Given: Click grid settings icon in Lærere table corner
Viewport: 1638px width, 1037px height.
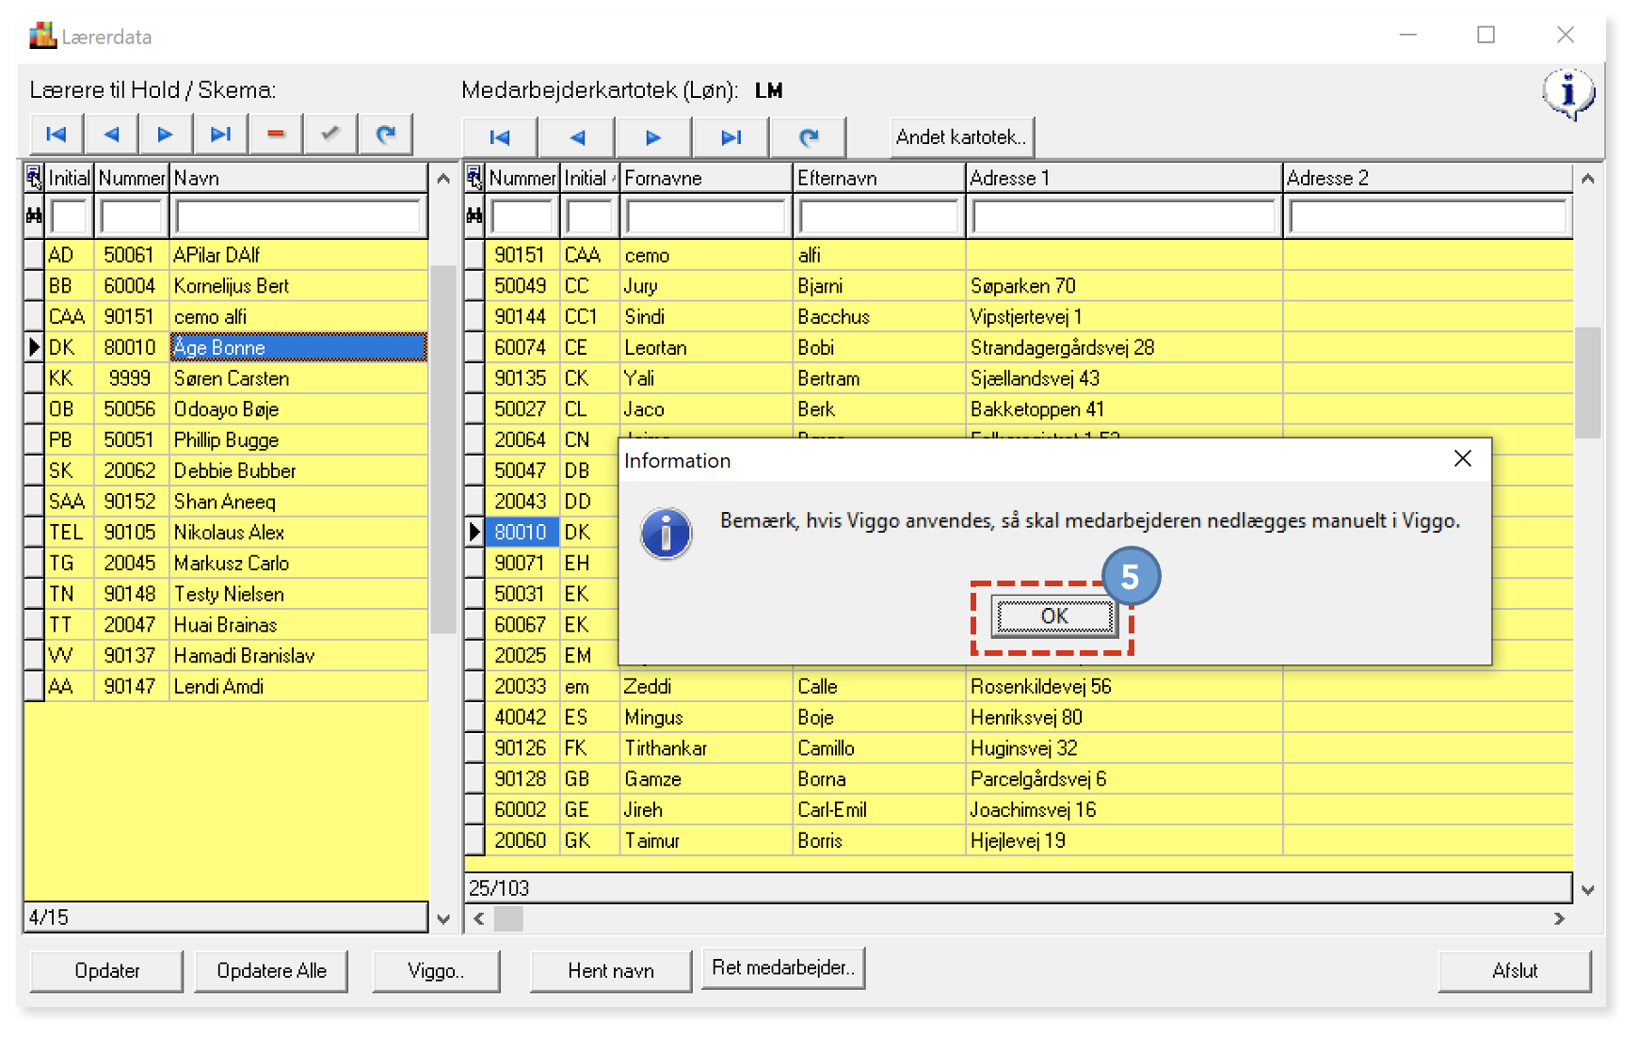Looking at the screenshot, I should click(34, 177).
